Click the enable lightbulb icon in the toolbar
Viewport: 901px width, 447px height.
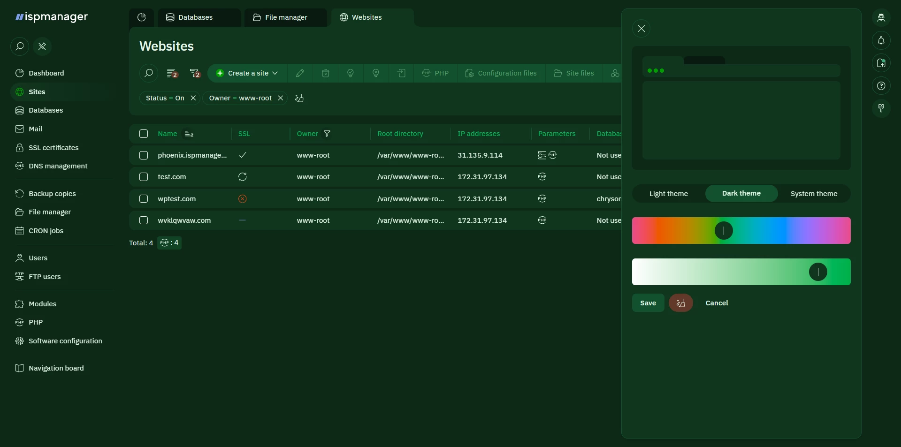click(x=351, y=73)
